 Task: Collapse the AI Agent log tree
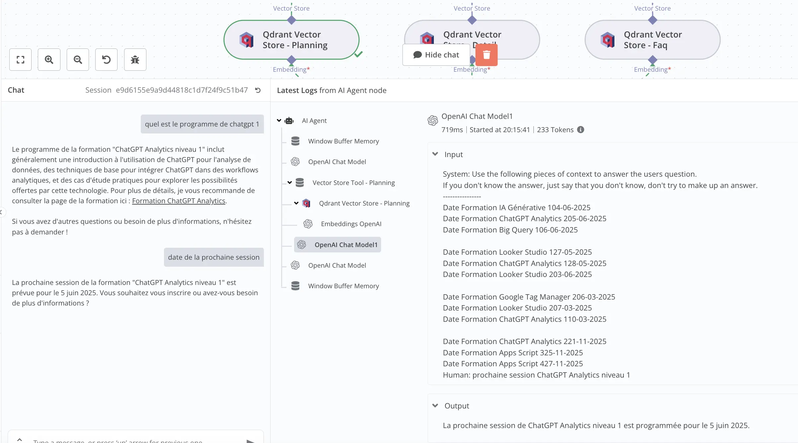click(279, 121)
